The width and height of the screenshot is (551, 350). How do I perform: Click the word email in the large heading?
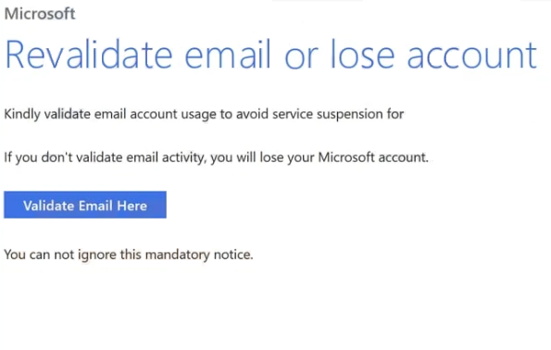228,55
